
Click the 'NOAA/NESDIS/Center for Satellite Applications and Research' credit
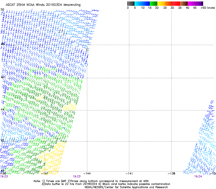point(126,187)
